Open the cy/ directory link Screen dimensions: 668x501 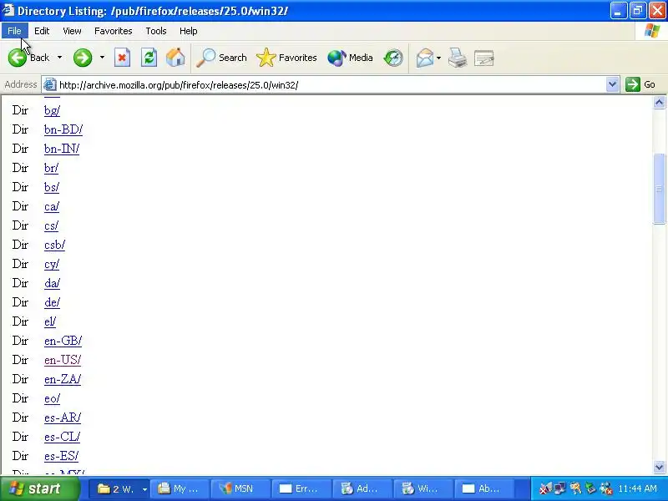52,264
